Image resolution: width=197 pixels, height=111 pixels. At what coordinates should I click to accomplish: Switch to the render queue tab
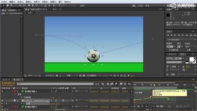tap(6, 80)
